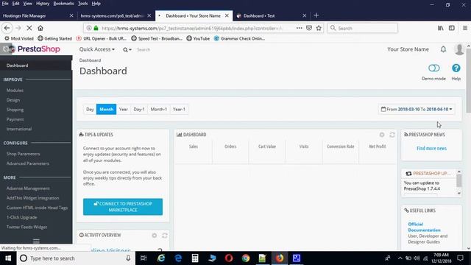Close the active Dashboard tab

(x=227, y=15)
